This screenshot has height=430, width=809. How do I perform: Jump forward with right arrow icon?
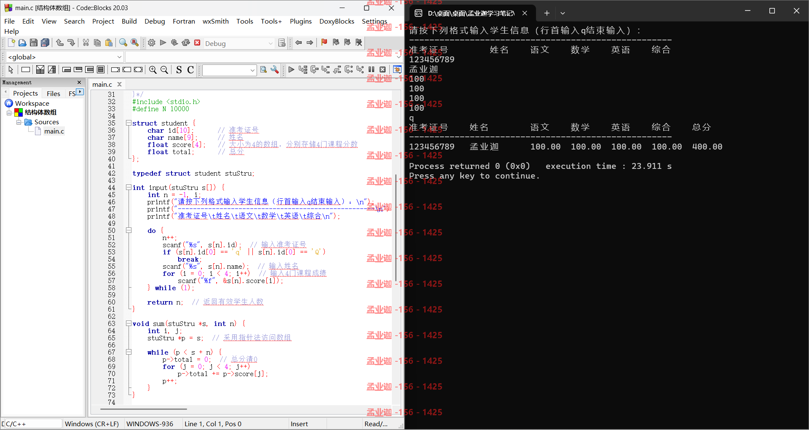(x=310, y=43)
